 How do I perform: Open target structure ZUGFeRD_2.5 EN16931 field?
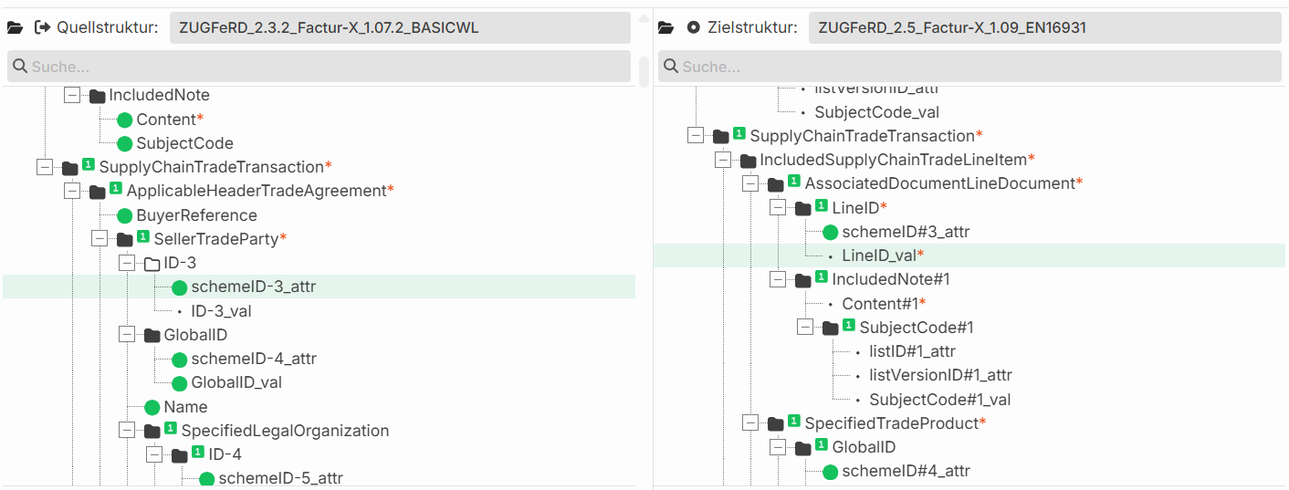pyautogui.click(x=1047, y=27)
